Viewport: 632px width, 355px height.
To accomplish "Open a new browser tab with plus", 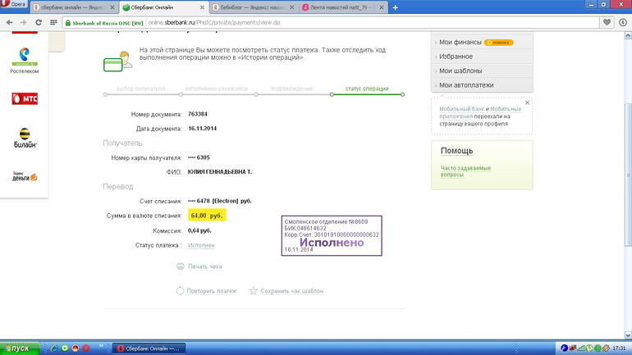I will [x=396, y=7].
